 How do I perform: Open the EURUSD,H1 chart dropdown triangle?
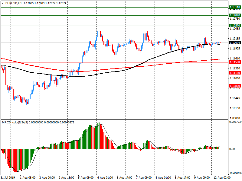(x=3, y=3)
